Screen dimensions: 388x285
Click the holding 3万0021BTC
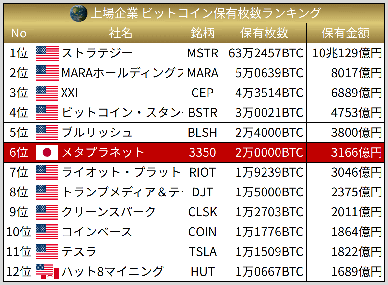(x=269, y=113)
